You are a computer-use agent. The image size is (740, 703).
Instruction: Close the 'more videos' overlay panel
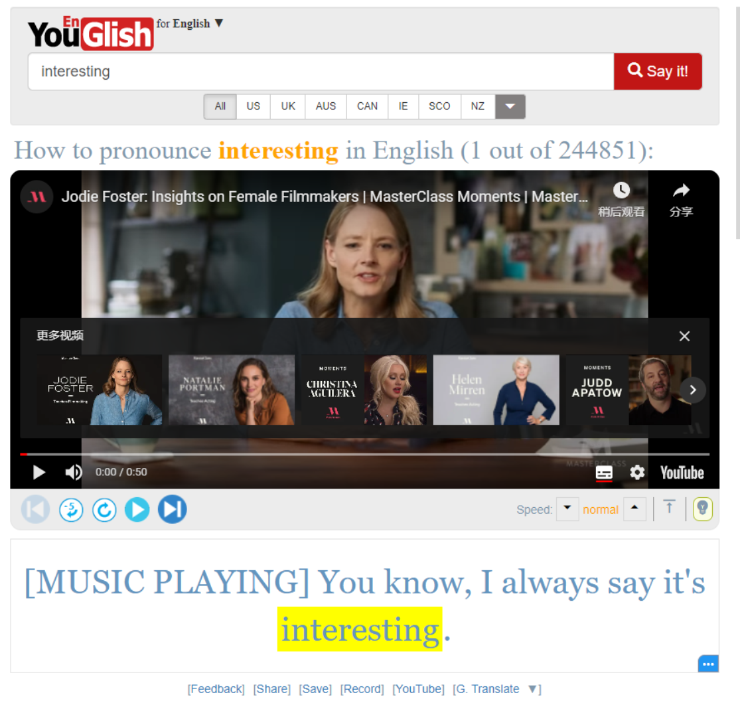coord(684,336)
